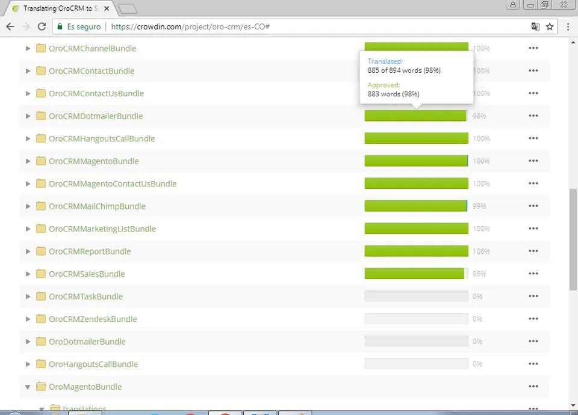Open more options for OroCRMMailChimpBundle
Screen dimensions: 578x415
tap(533, 206)
